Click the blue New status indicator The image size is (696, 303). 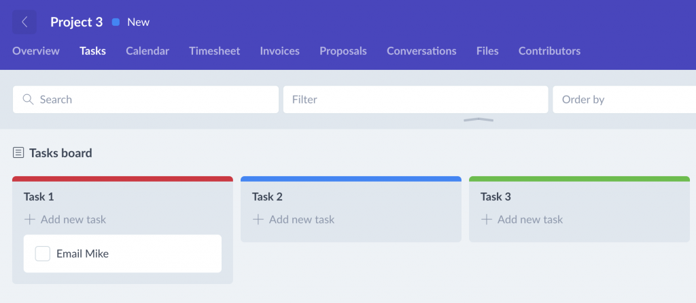116,22
